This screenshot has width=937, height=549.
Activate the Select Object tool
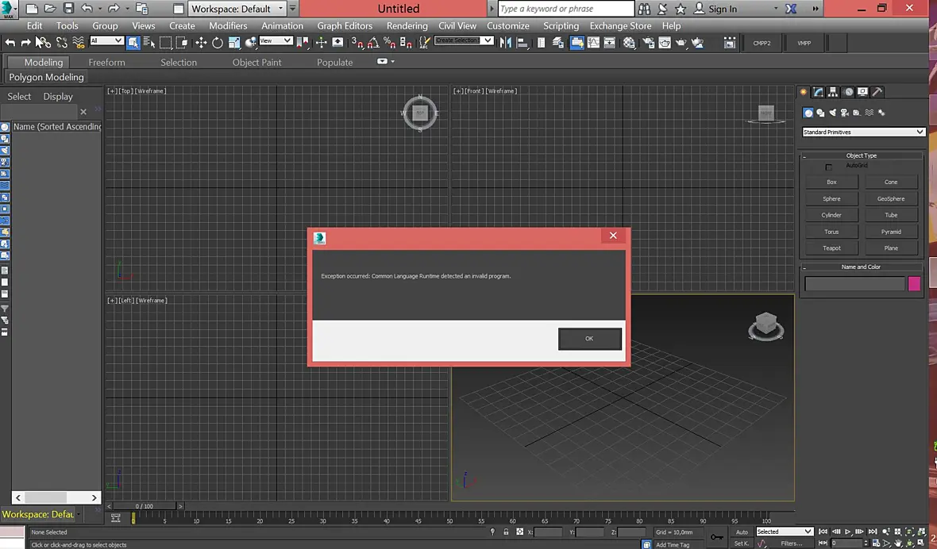coord(133,42)
